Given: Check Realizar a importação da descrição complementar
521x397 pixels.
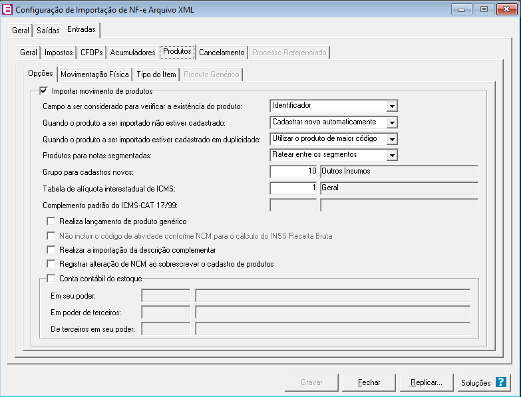Looking at the screenshot, I should pyautogui.click(x=51, y=250).
